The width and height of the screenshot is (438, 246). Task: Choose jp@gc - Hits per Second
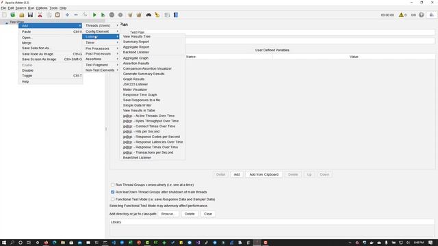(153, 131)
